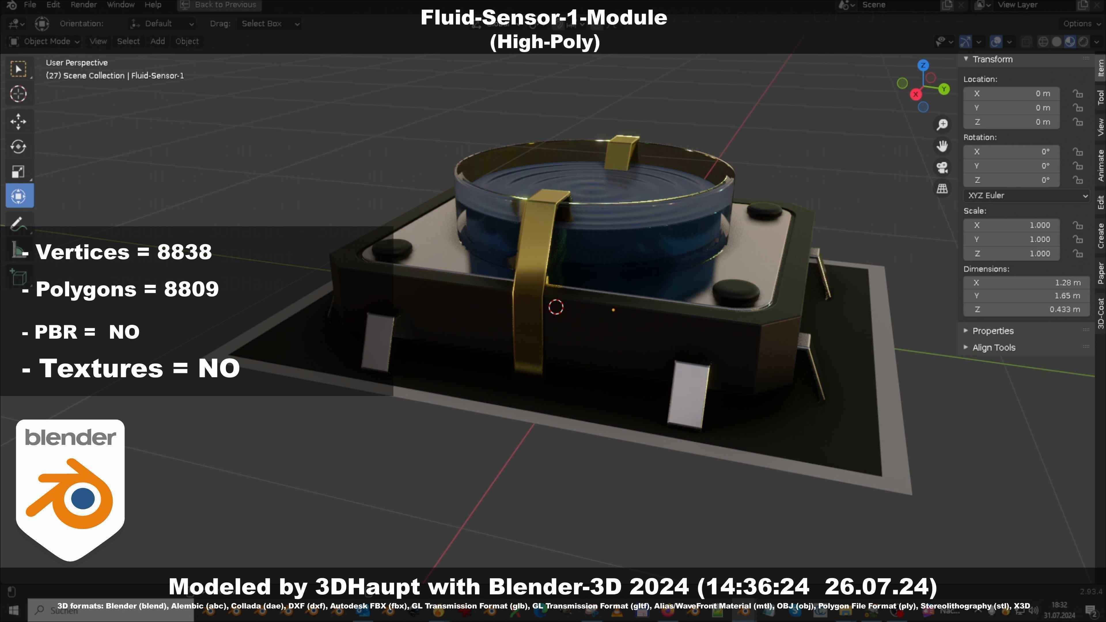Switch to Solid viewport shading

pyautogui.click(x=1057, y=42)
